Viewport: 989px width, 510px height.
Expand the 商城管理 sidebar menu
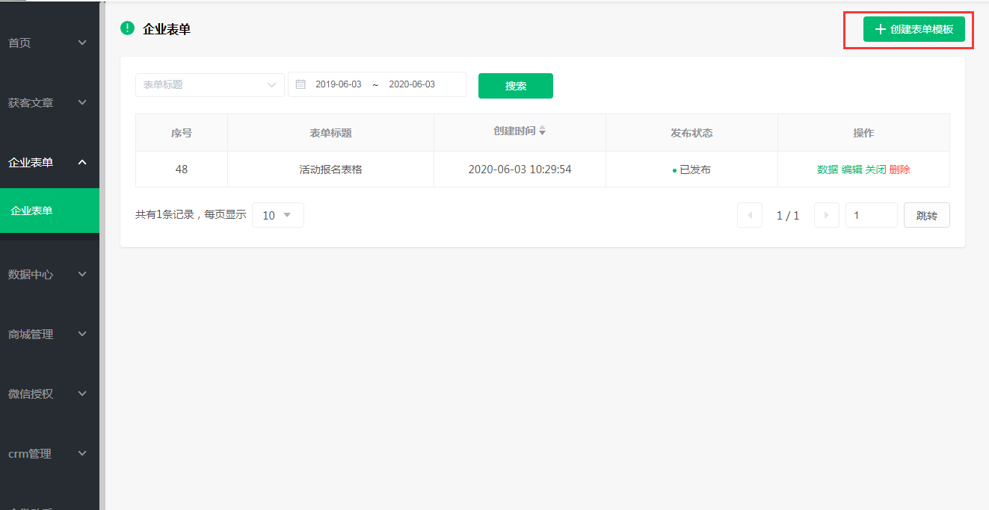[49, 334]
